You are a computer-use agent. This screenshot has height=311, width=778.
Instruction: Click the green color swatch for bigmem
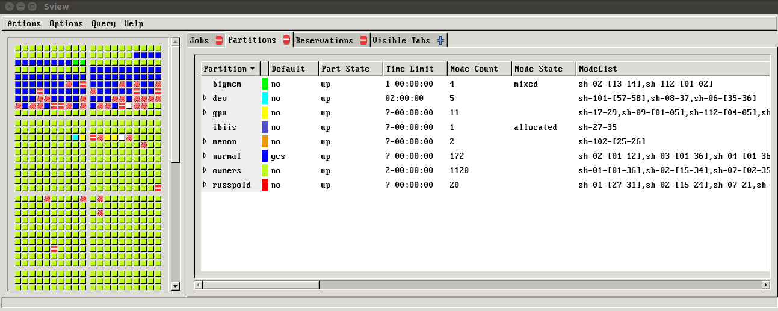pyautogui.click(x=265, y=84)
